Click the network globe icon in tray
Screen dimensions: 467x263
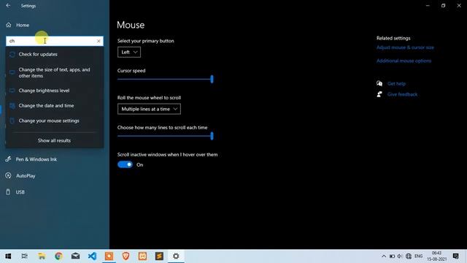409,256
